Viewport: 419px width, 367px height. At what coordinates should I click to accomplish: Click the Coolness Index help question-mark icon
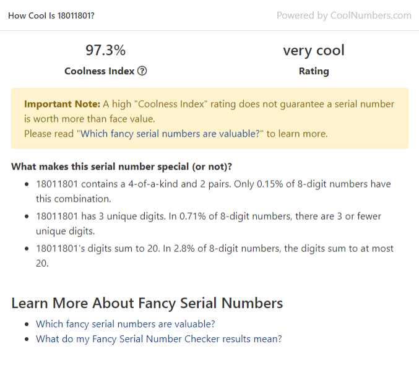[x=142, y=71]
